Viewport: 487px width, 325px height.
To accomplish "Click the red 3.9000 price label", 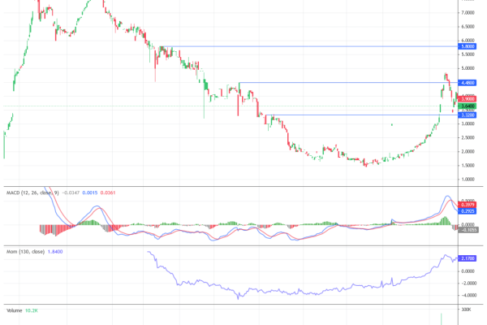I will (468, 98).
